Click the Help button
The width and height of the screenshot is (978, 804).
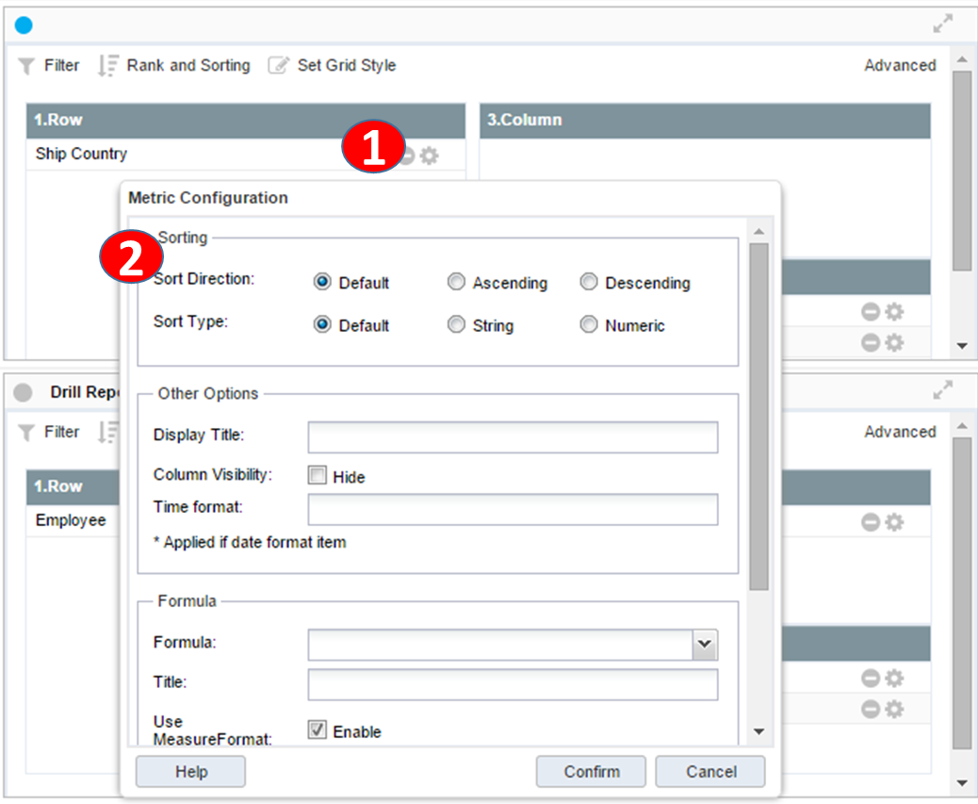[x=190, y=771]
